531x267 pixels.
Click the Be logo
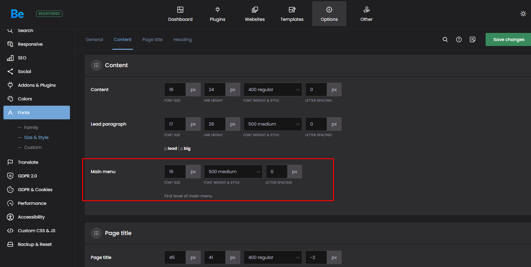click(x=17, y=14)
